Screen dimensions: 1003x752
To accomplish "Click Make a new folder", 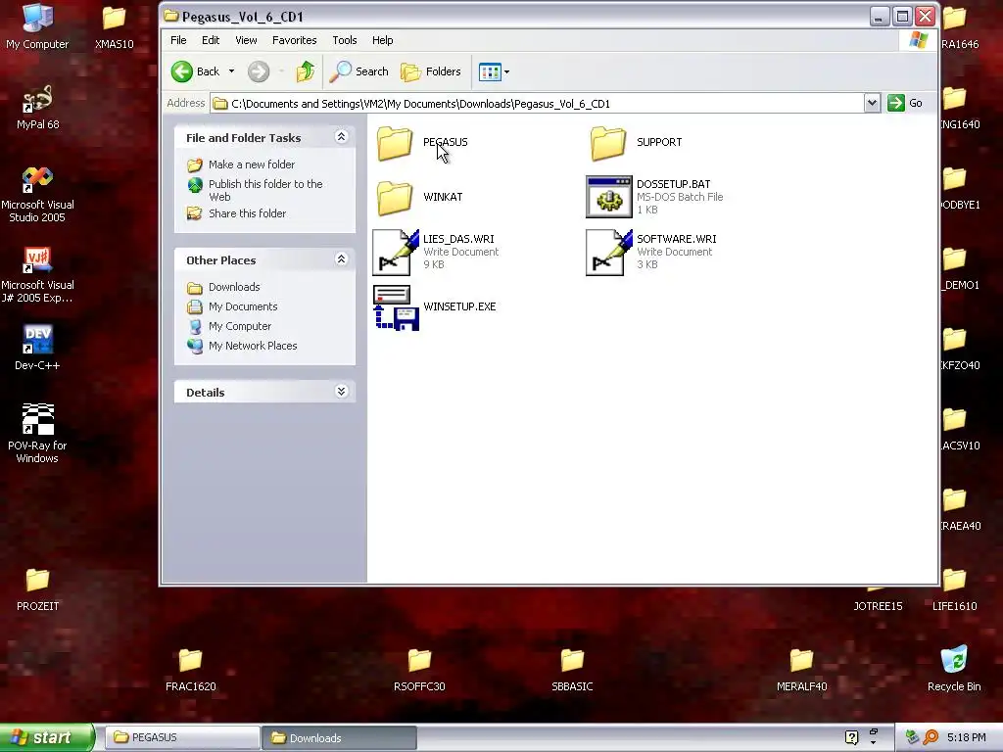I will [x=252, y=164].
